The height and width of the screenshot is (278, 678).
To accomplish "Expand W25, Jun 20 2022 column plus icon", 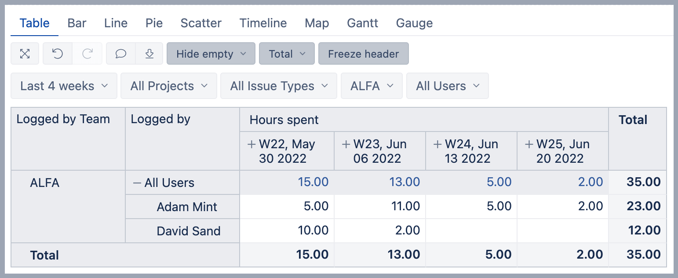I will coord(529,144).
